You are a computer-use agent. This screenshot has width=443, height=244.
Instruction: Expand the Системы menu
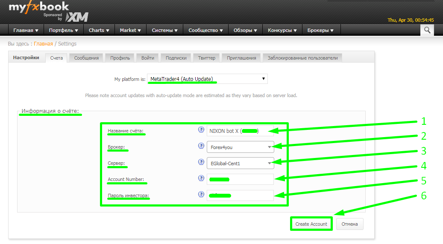165,30
